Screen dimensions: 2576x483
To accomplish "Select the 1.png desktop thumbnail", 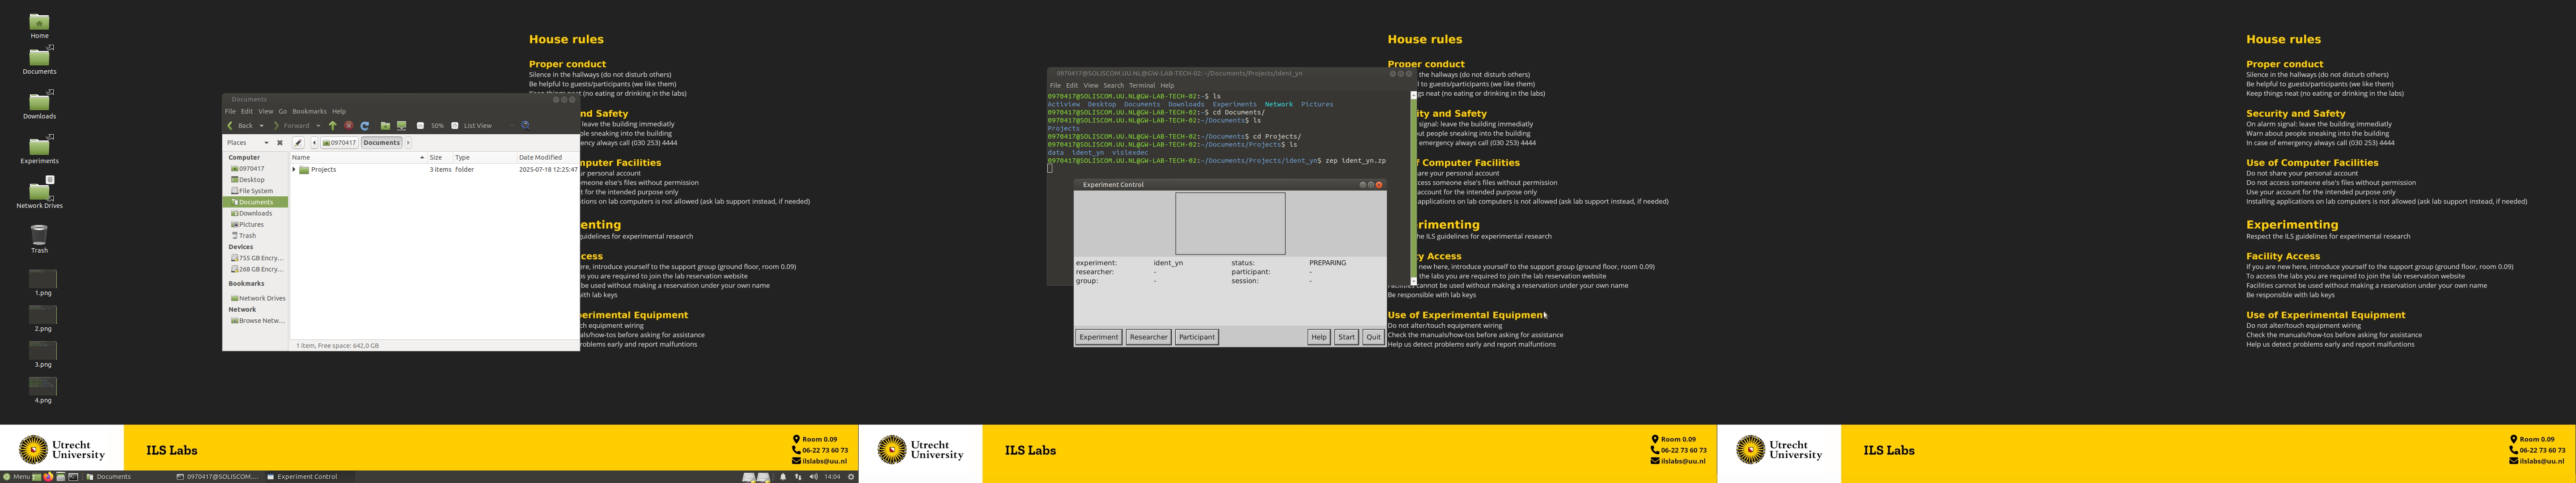I will click(x=43, y=283).
